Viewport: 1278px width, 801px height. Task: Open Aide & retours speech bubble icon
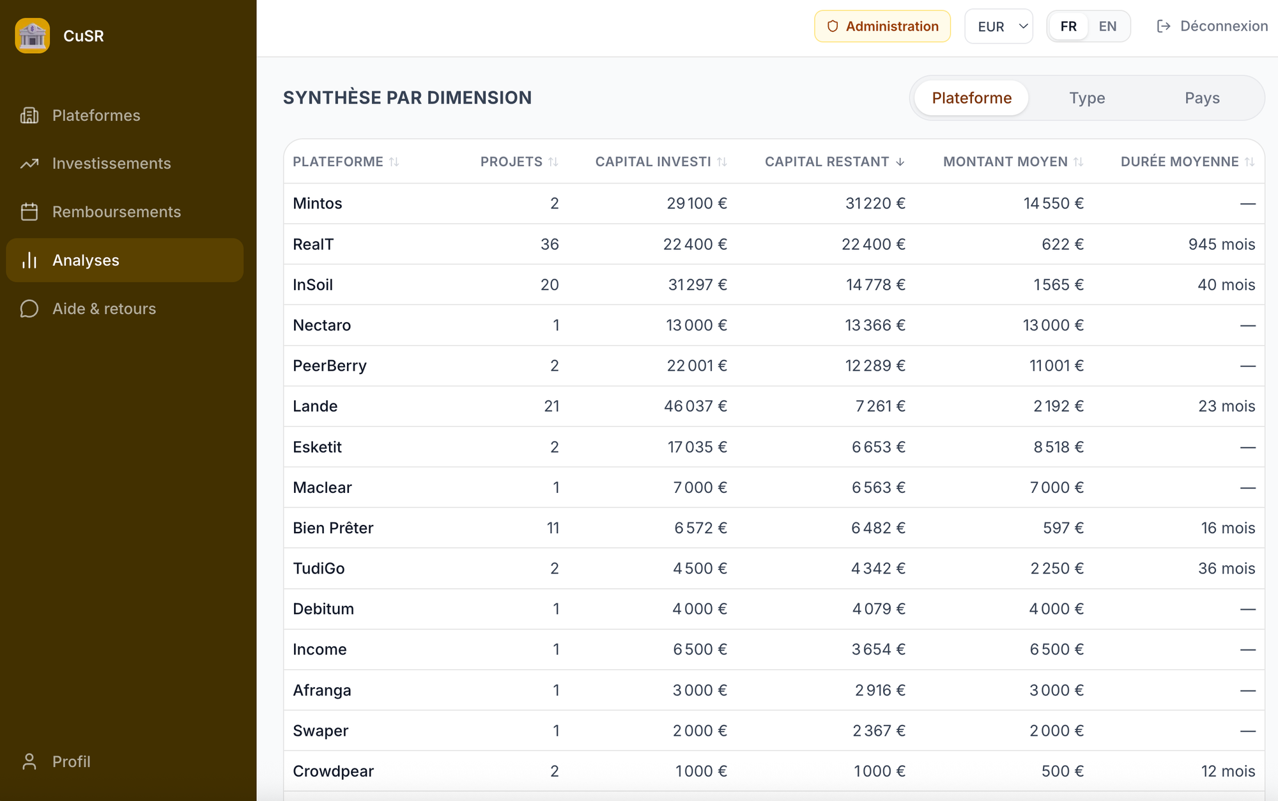pyautogui.click(x=29, y=309)
